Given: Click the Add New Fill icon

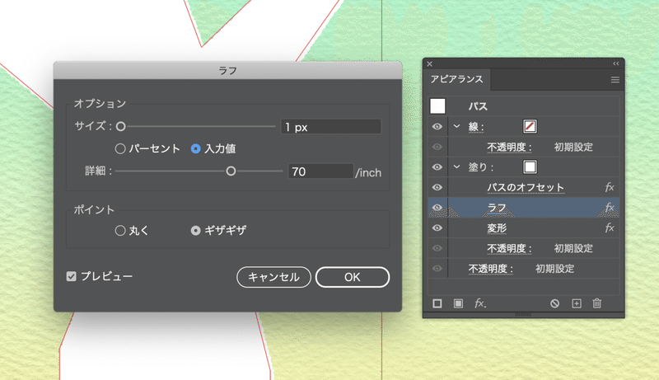Looking at the screenshot, I should point(459,303).
